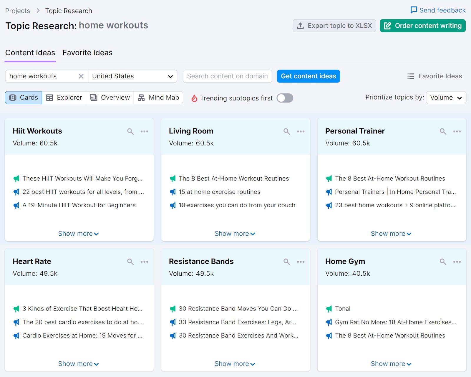Open the United States country selector
The image size is (471, 377).
click(x=132, y=76)
